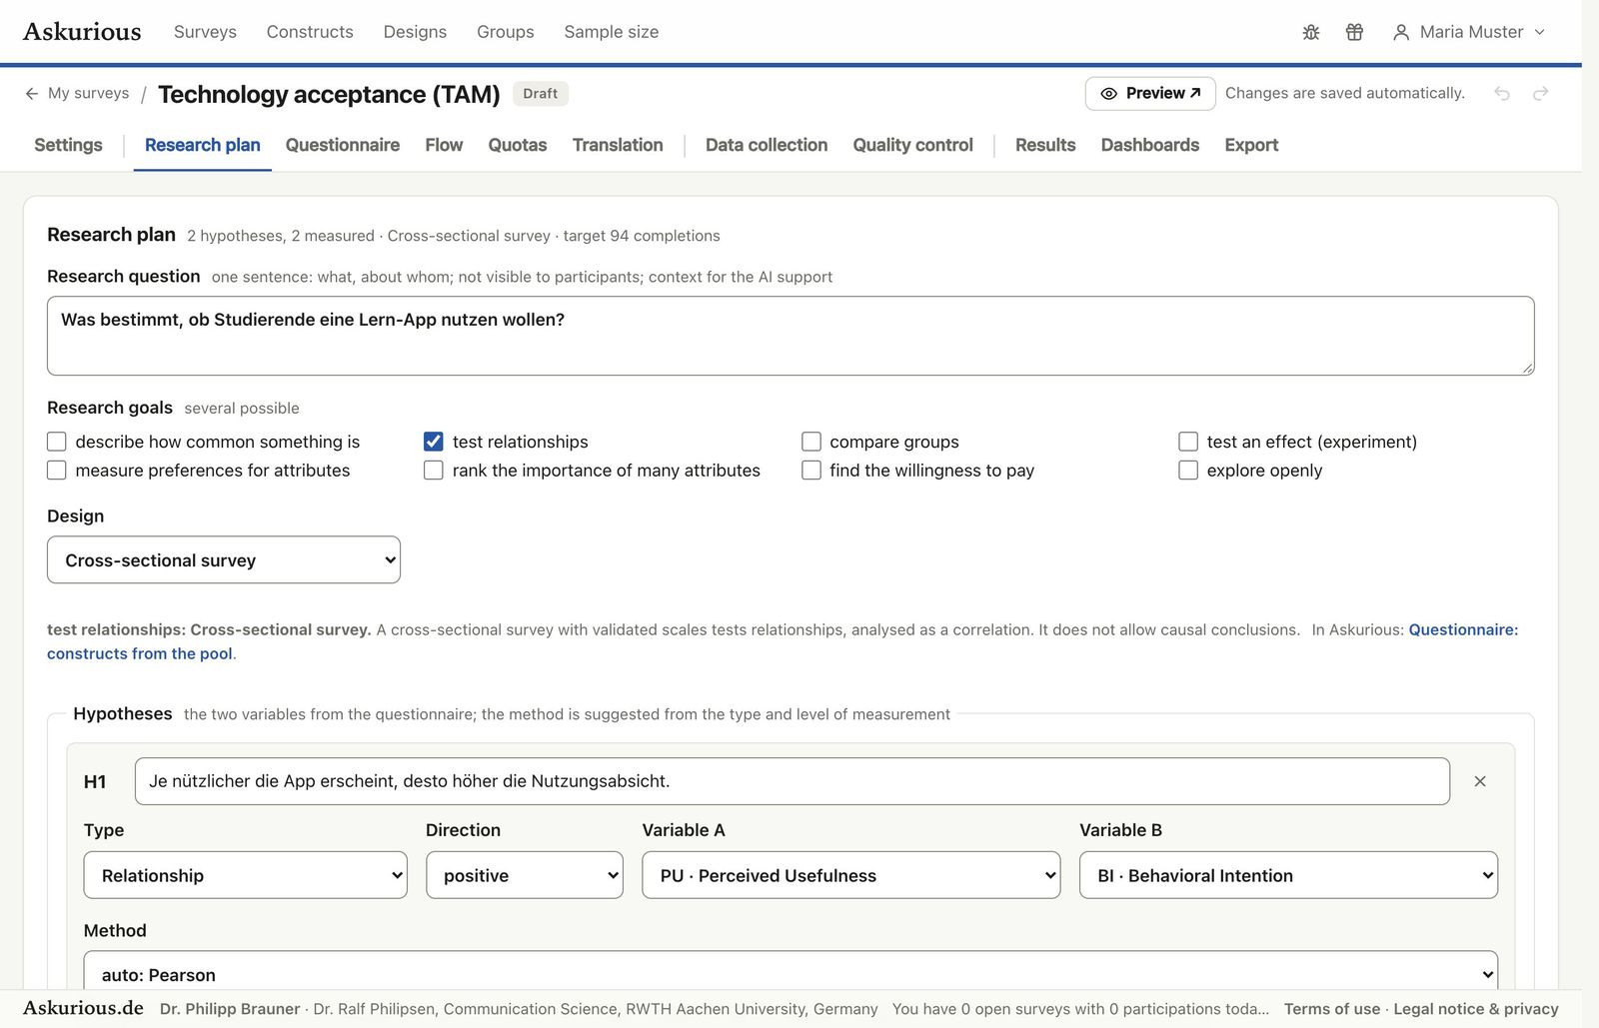Go back to My surveys

click(x=77, y=93)
